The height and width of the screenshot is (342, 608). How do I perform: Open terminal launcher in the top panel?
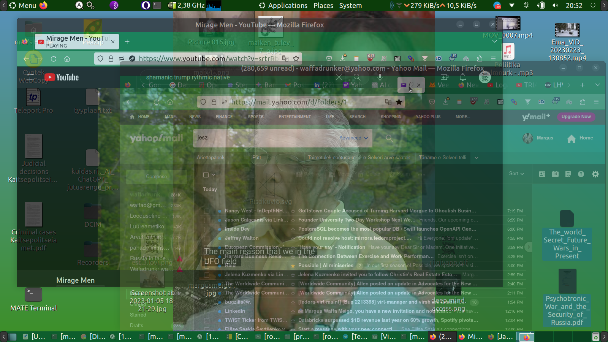point(157,5)
